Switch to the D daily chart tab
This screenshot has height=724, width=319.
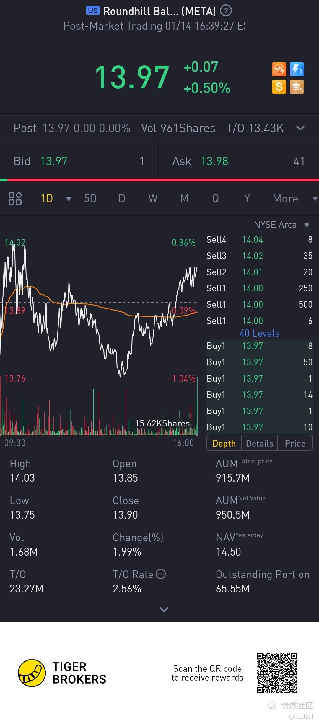[122, 198]
